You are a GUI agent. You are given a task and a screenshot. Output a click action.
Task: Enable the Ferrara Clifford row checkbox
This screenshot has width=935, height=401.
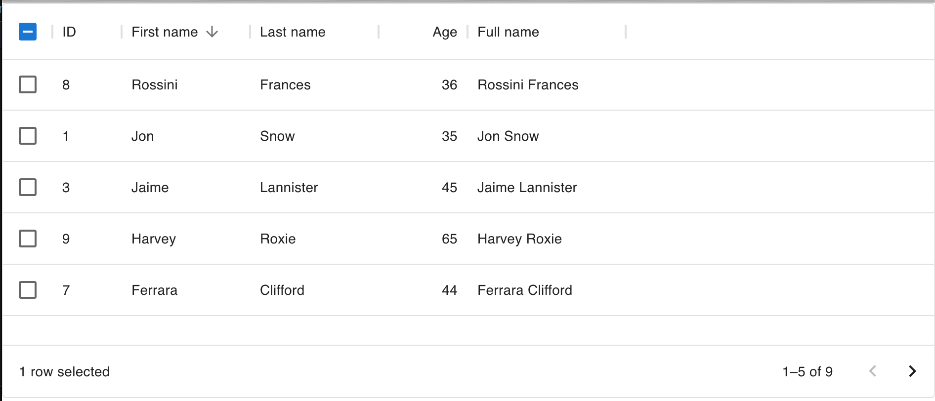point(28,290)
